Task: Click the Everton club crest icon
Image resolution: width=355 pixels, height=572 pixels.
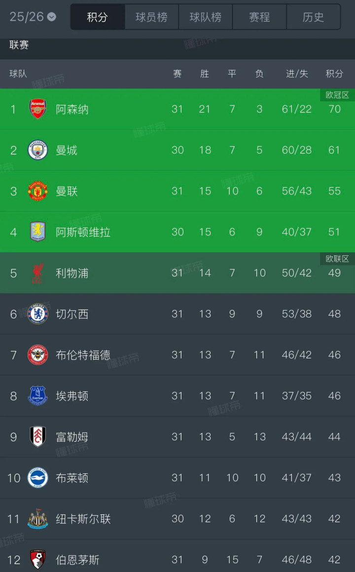Action: [x=38, y=395]
